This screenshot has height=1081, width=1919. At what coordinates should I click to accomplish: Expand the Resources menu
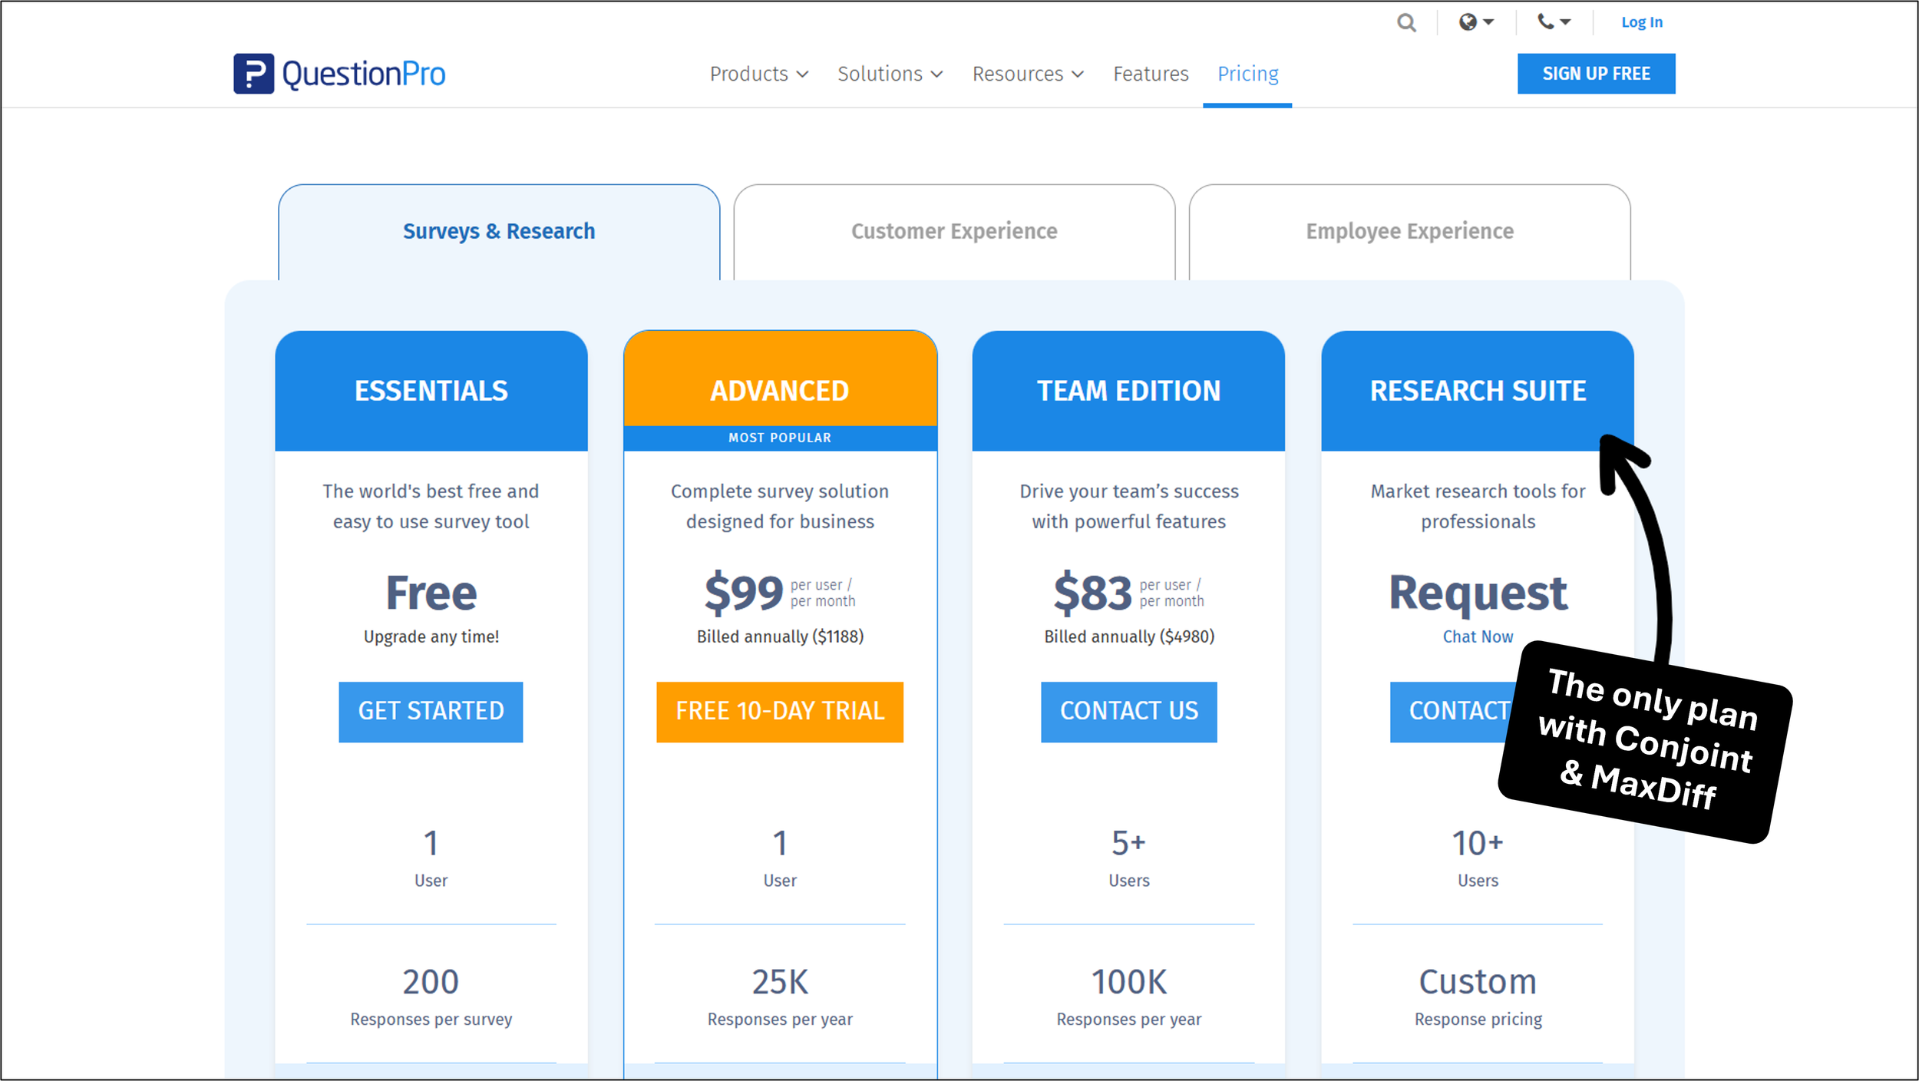1028,74
